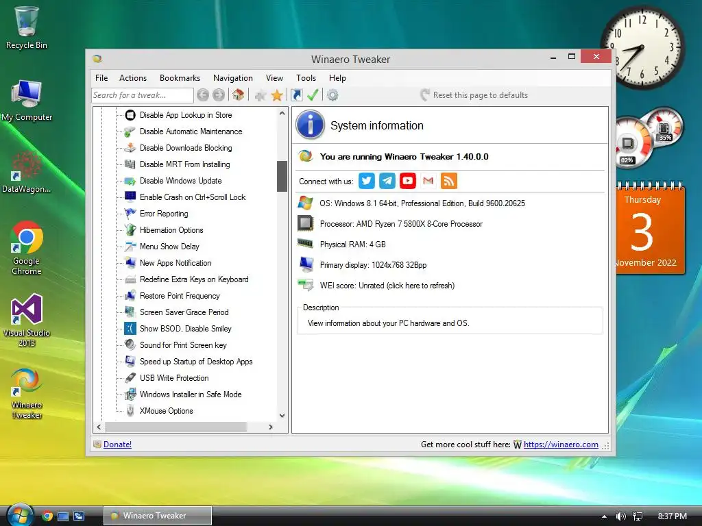
Task: Select Disable Downloads Blocking tweak
Action: pos(186,148)
